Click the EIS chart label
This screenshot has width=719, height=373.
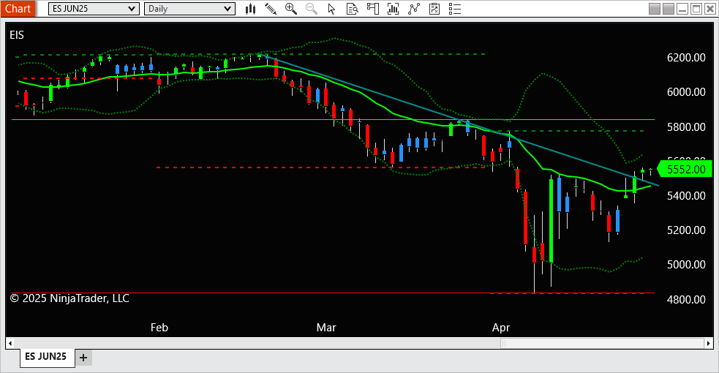[x=17, y=35]
